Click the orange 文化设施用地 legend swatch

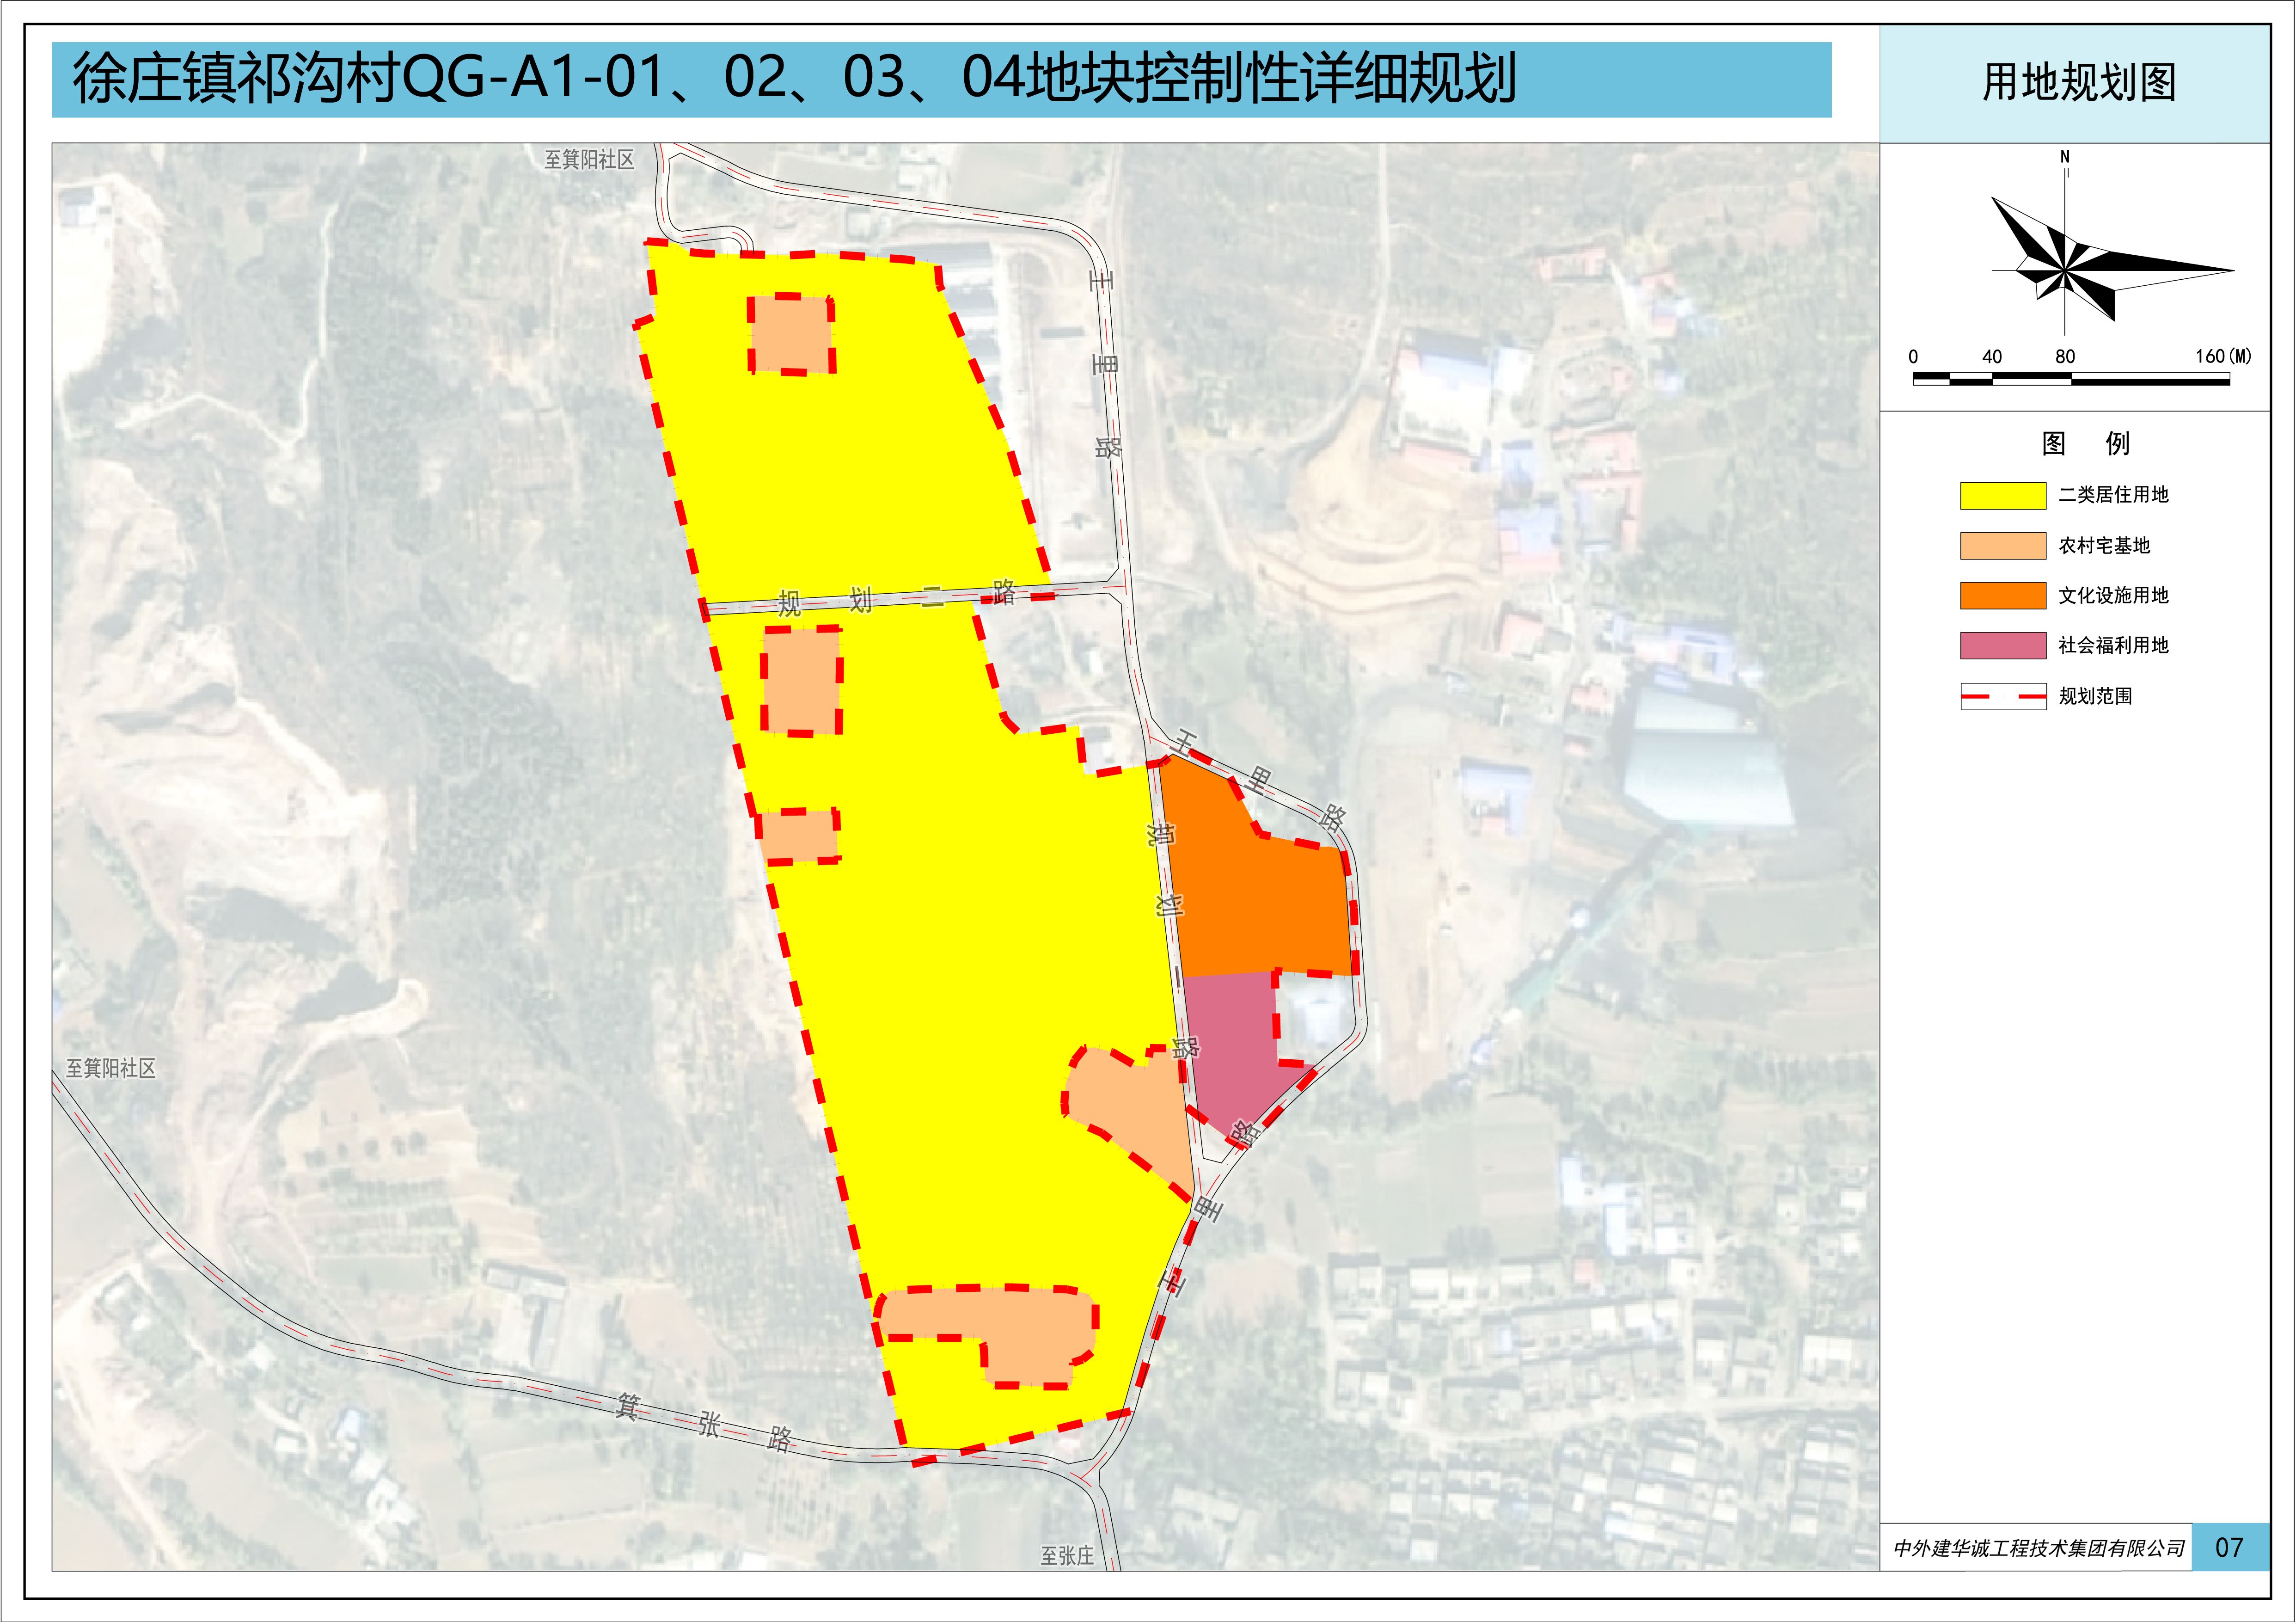point(2002,596)
